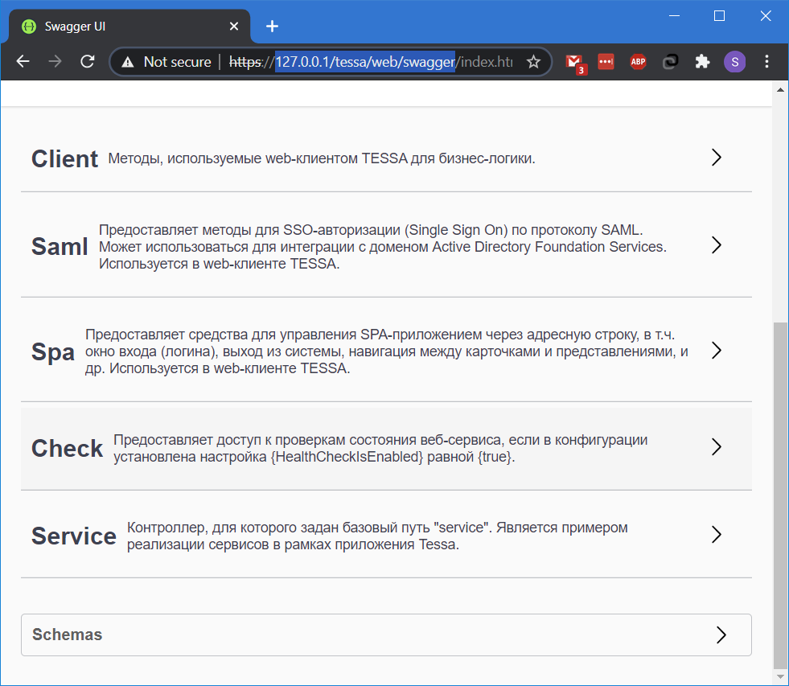Click Service description mentioning базовый путь

[x=377, y=536]
